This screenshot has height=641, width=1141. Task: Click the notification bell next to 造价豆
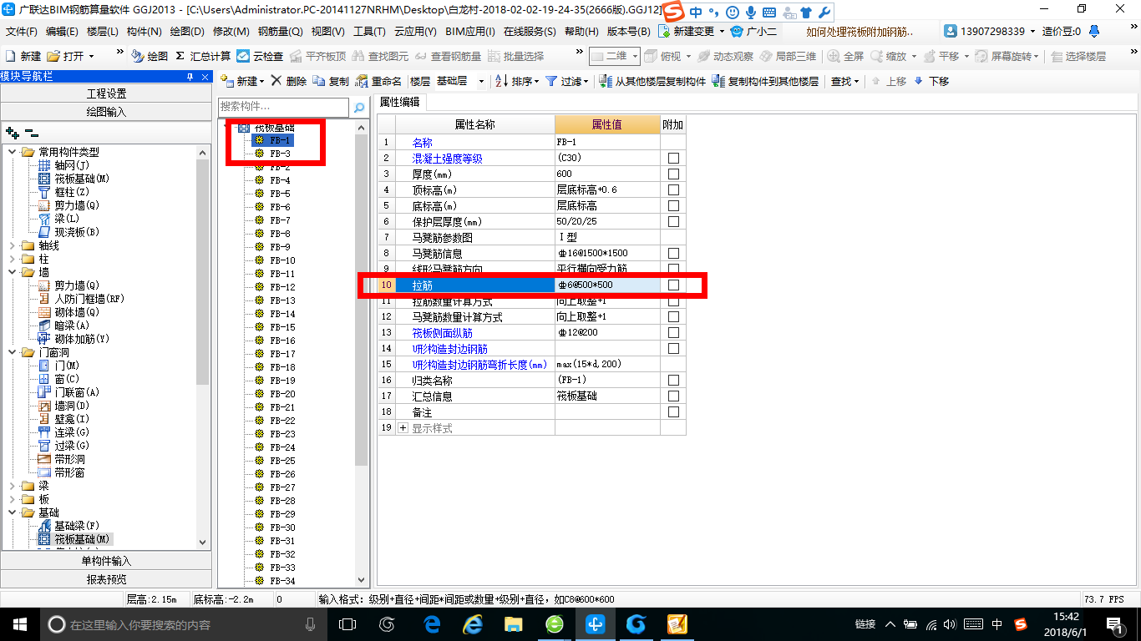tap(1093, 31)
